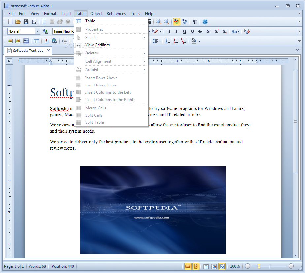Apply subscript formatting
Viewport: 305px width, 273px height.
tap(225, 31)
